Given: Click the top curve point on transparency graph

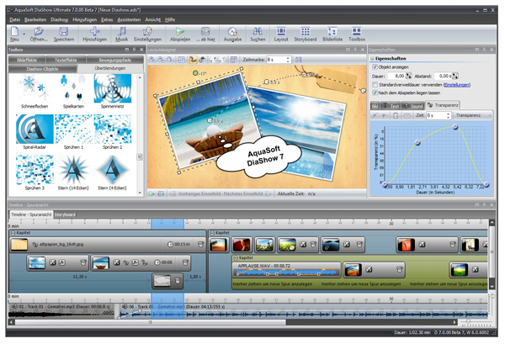Looking at the screenshot, I should [x=455, y=127].
